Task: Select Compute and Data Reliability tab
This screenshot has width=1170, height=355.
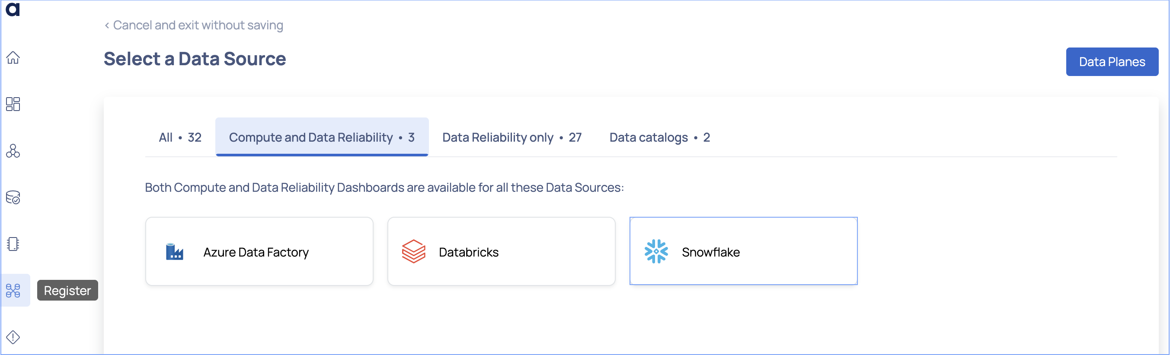Action: click(322, 137)
